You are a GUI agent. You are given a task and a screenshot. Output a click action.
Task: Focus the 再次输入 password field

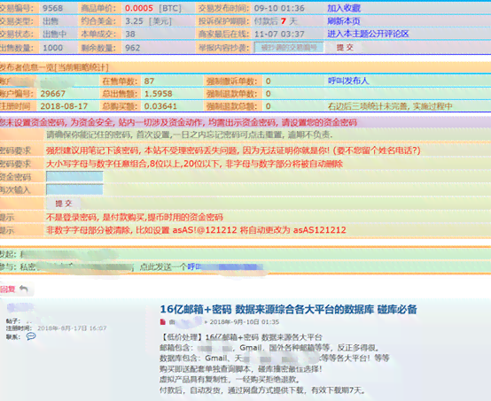[74, 189]
